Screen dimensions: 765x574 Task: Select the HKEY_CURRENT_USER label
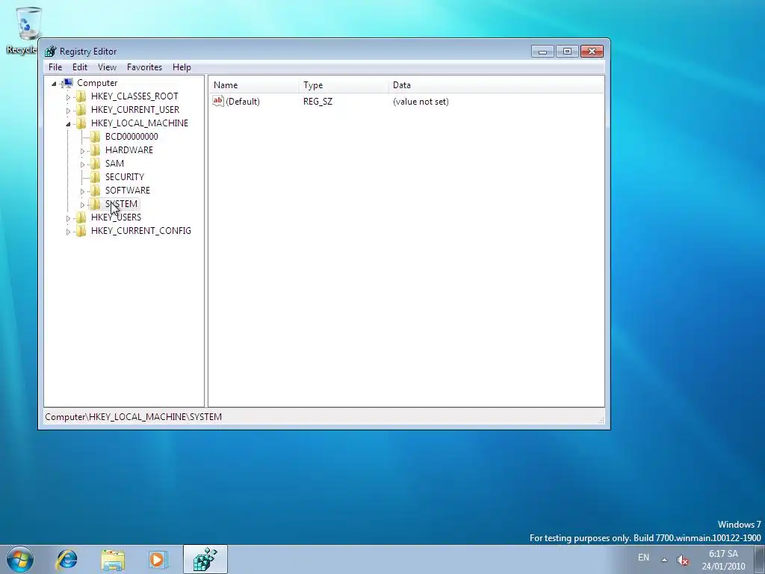click(135, 110)
